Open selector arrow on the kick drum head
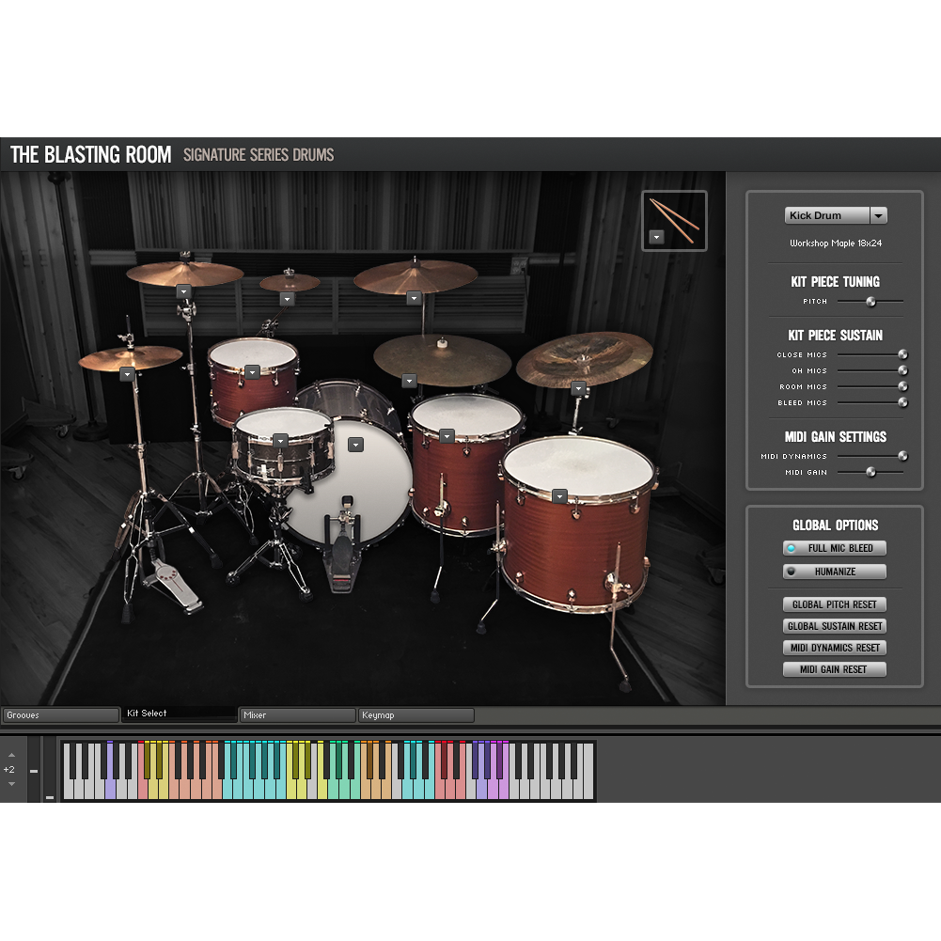941x941 pixels. click(355, 445)
